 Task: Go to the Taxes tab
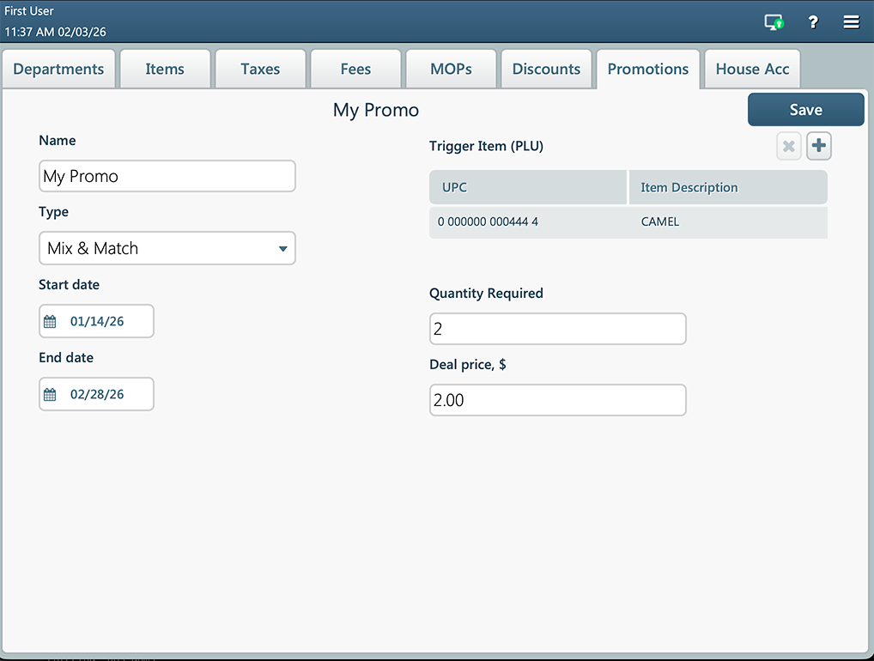coord(260,70)
